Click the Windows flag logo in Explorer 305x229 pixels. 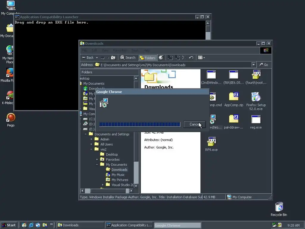click(266, 50)
